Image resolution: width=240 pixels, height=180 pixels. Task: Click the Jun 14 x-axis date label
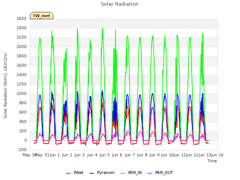click(x=217, y=155)
